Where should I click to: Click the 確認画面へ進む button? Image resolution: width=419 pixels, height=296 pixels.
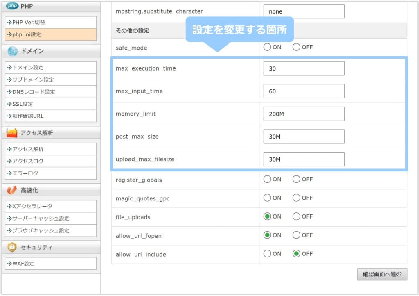tap(382, 274)
